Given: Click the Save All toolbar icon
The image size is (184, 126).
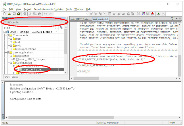Looking at the screenshot, I should pos(19,14).
